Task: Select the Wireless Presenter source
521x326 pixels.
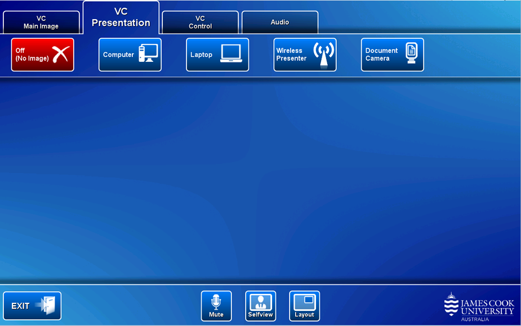Action: click(x=305, y=55)
